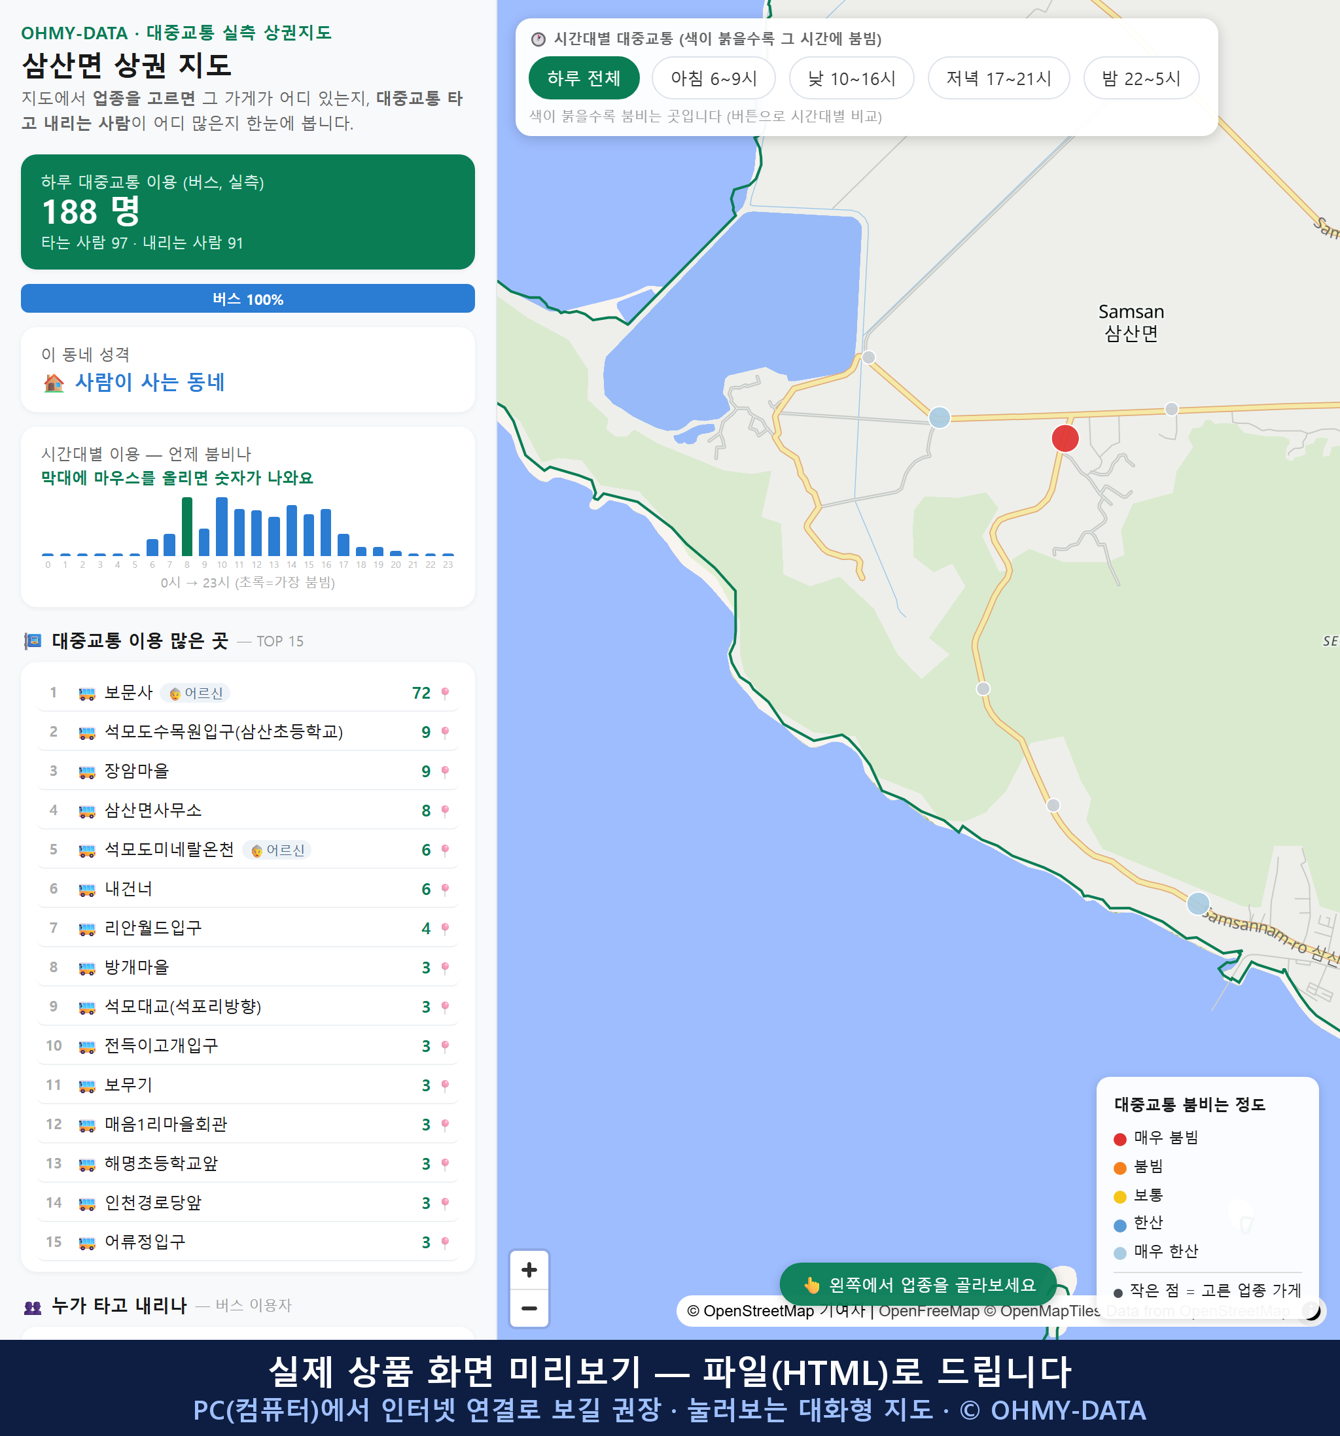
Task: Switch to 아침 6~9시 time filter
Action: click(x=713, y=78)
